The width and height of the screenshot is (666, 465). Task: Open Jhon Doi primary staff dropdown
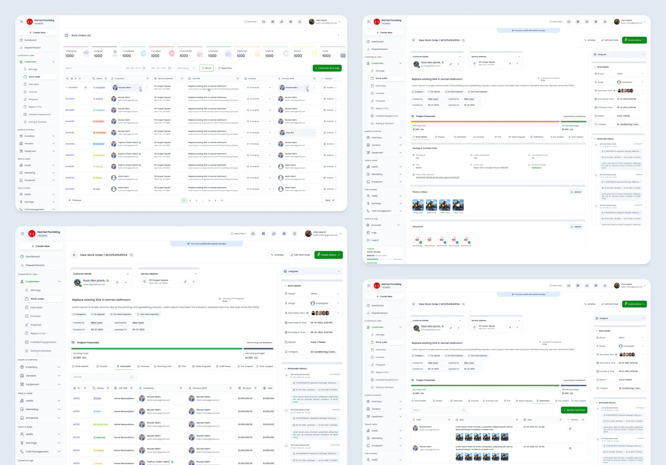coord(297,133)
